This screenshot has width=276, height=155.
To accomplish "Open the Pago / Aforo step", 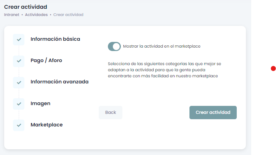I will click(46, 60).
